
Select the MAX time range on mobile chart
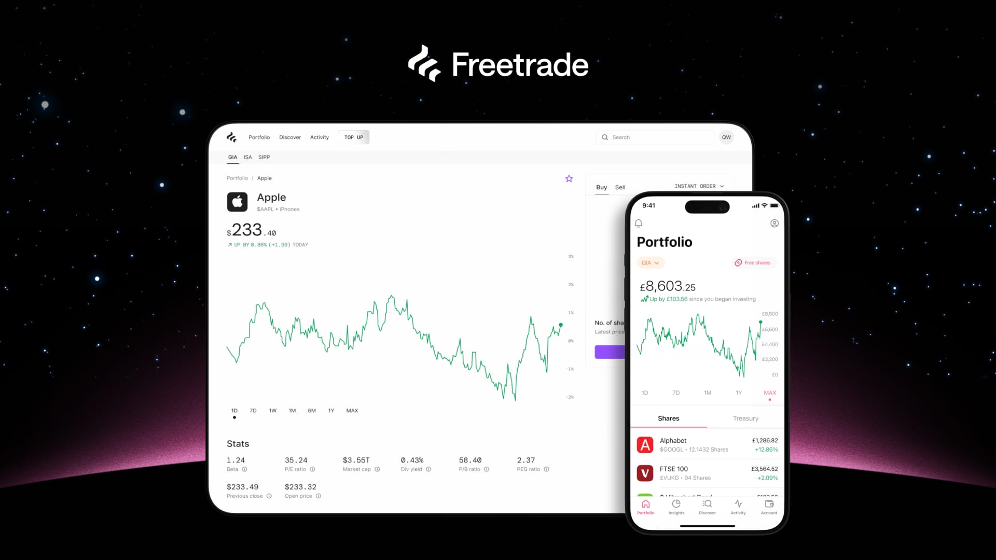(770, 393)
